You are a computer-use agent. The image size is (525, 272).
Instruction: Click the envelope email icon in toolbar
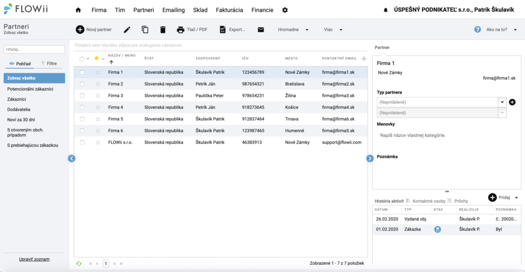tap(261, 29)
